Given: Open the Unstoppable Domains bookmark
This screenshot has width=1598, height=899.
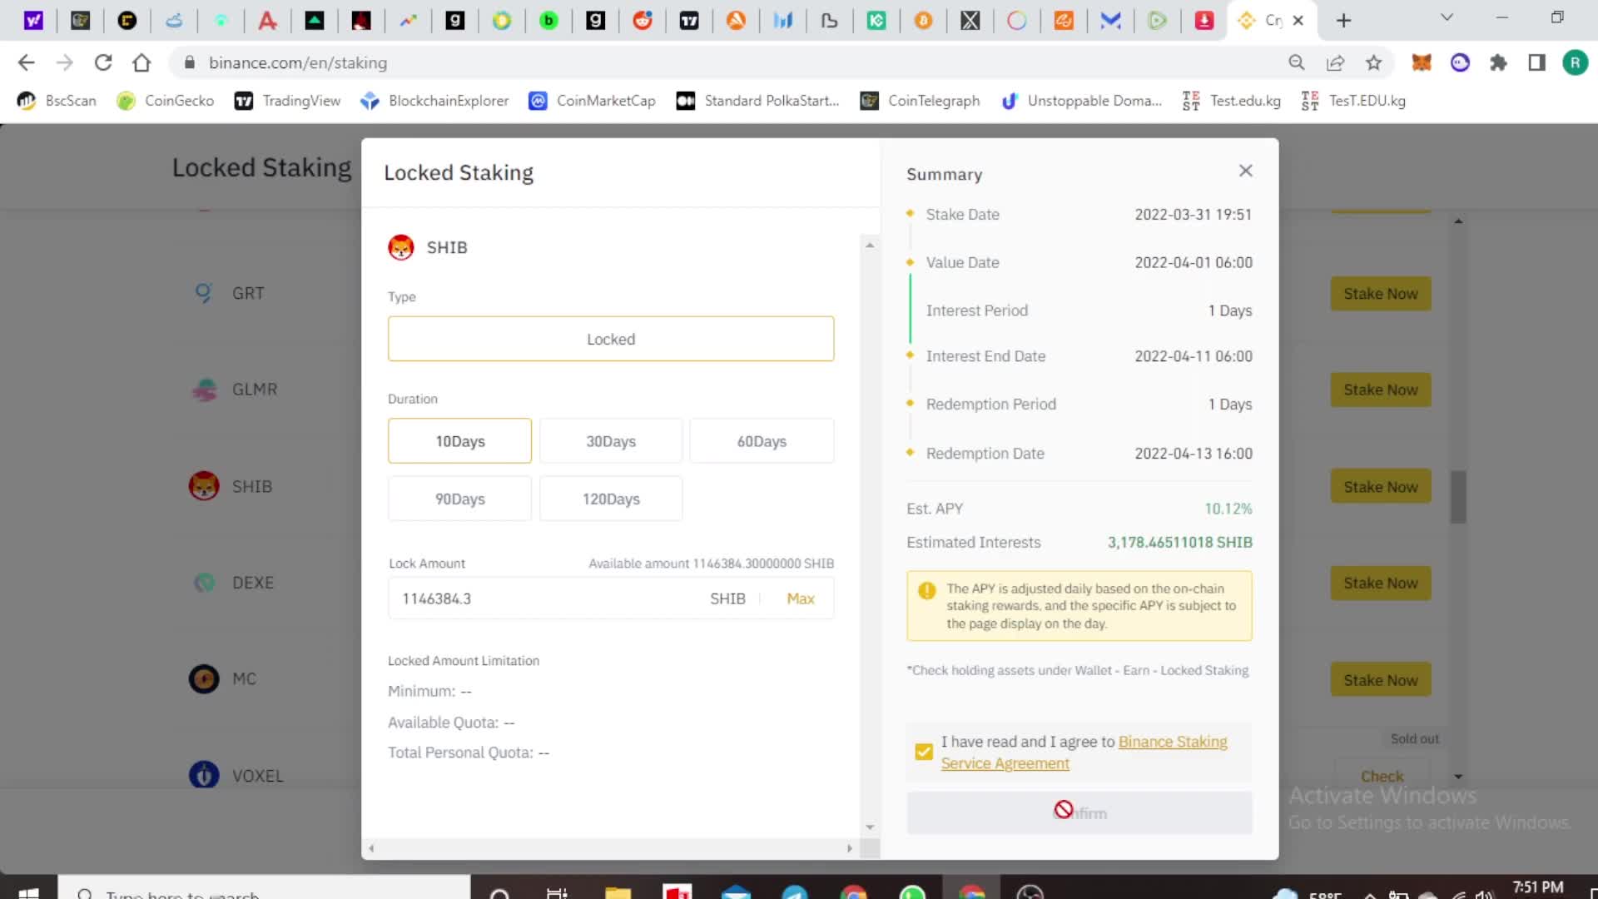Looking at the screenshot, I should click(x=1081, y=101).
